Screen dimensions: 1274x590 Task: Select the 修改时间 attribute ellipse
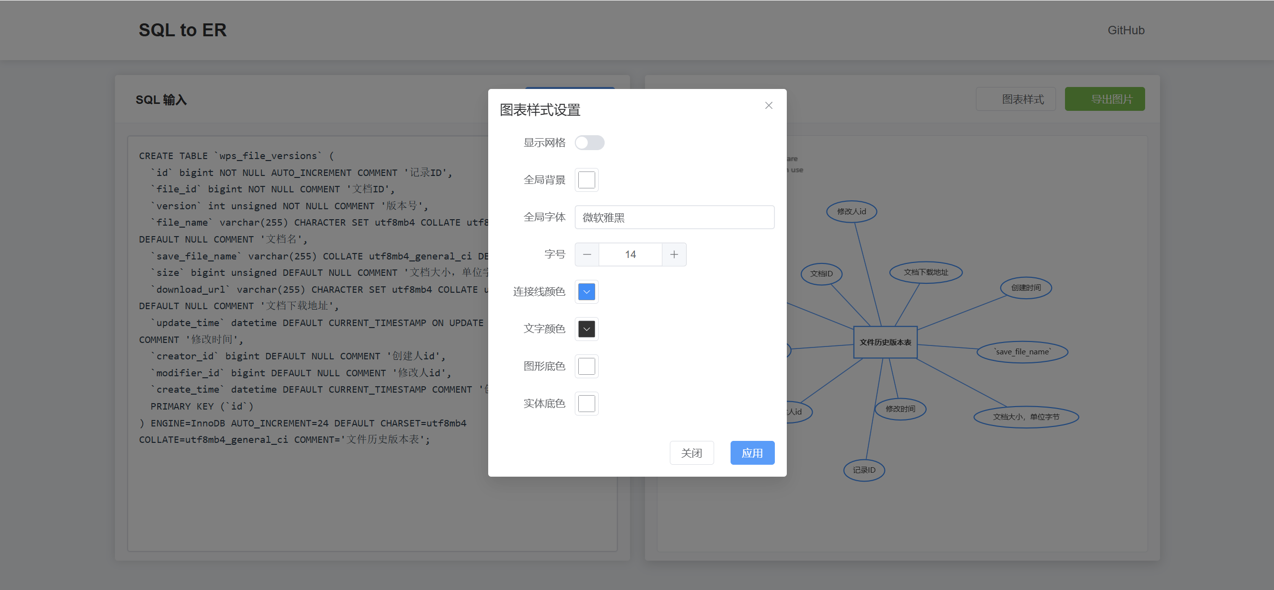[x=900, y=409]
